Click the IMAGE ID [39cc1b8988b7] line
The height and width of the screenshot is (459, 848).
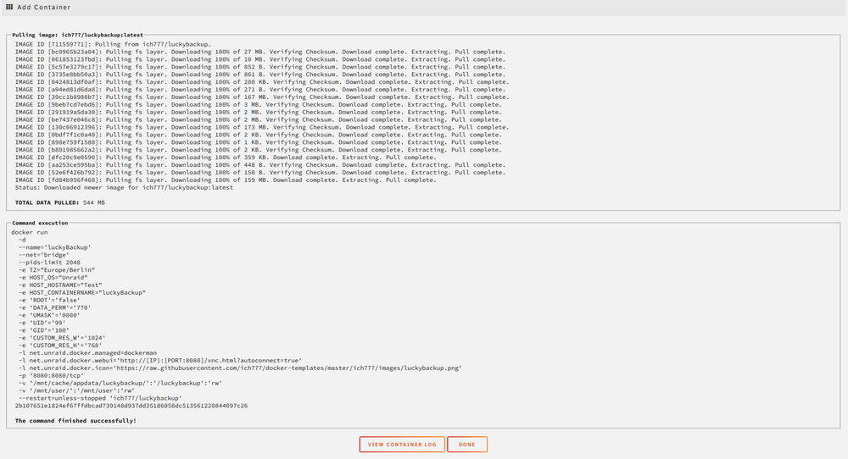click(262, 97)
